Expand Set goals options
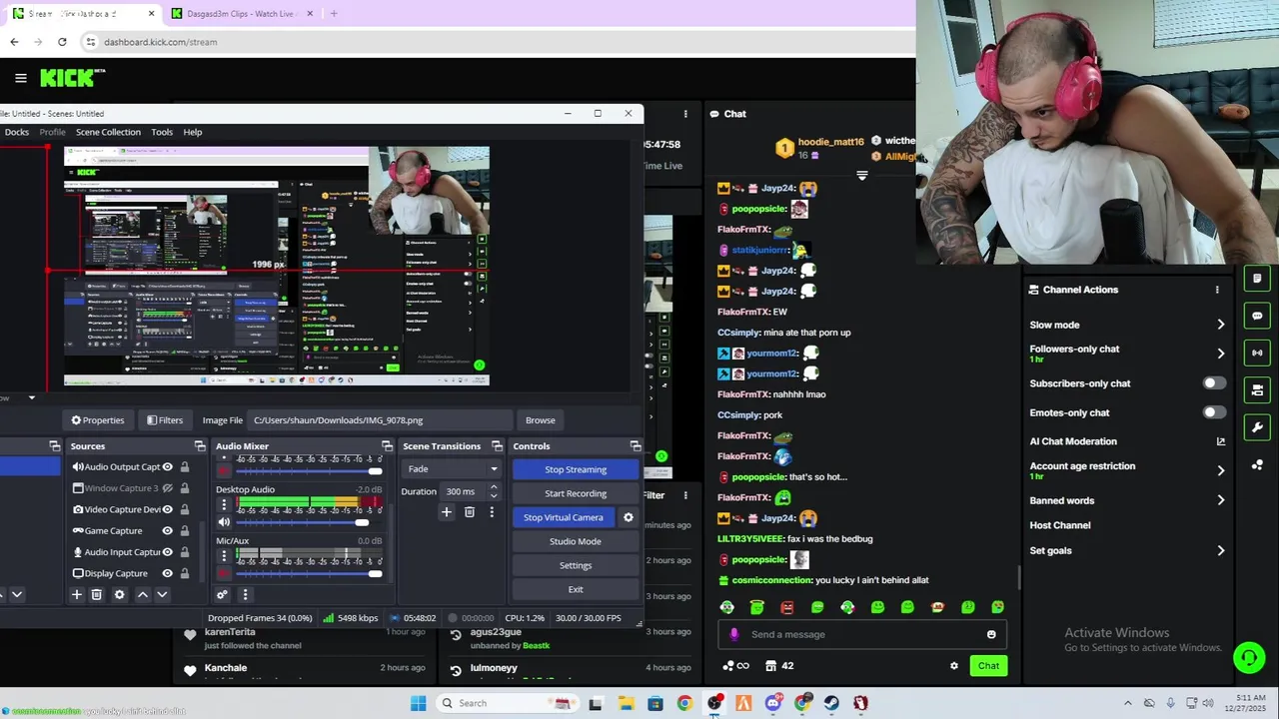Image resolution: width=1279 pixels, height=719 pixels. [x=1220, y=550]
